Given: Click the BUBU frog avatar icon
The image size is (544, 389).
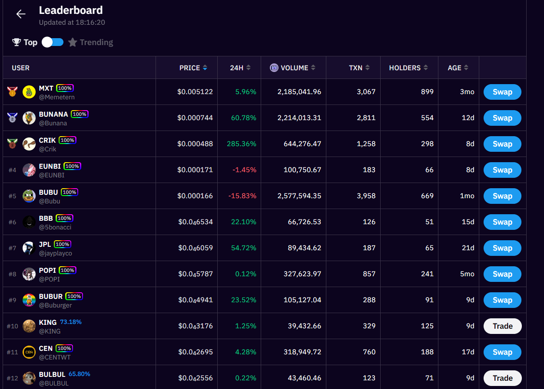Looking at the screenshot, I should click(29, 196).
